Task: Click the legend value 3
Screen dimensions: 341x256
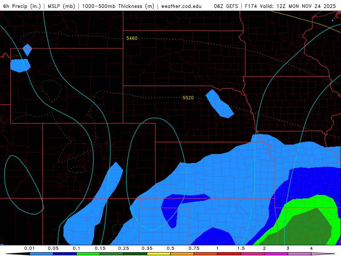Action: click(288, 248)
